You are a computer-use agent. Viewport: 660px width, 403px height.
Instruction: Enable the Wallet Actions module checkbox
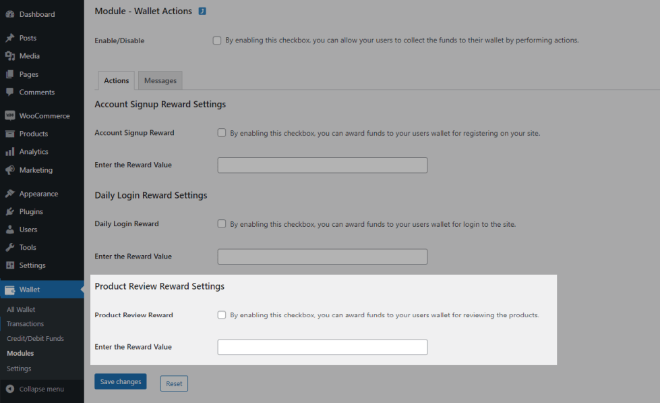pos(217,41)
